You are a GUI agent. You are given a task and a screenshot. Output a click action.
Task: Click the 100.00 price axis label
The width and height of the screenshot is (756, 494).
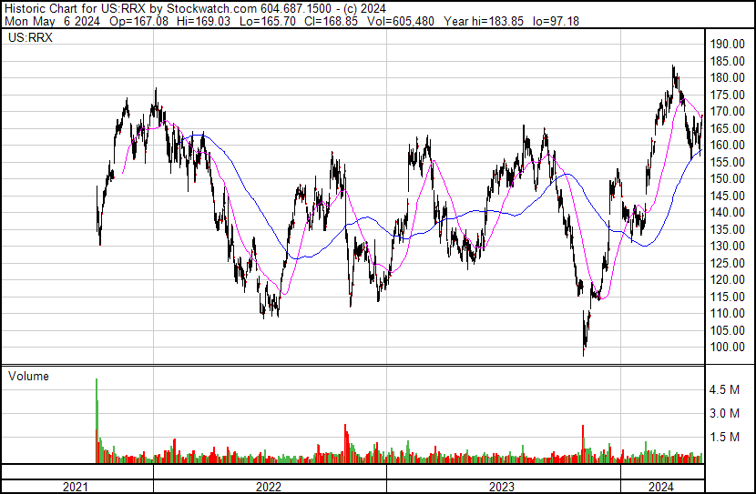click(729, 348)
